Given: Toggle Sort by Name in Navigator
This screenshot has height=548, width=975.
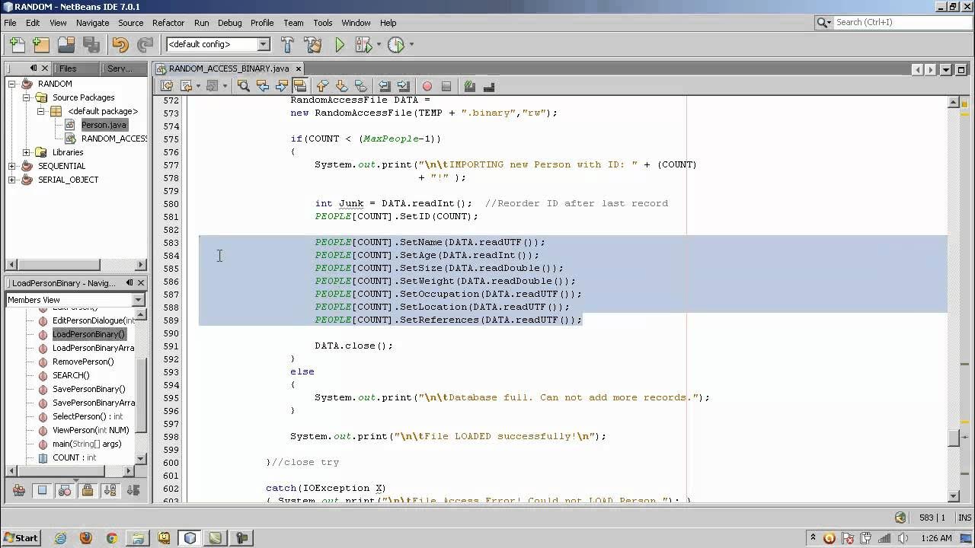Looking at the screenshot, I should 110,491.
